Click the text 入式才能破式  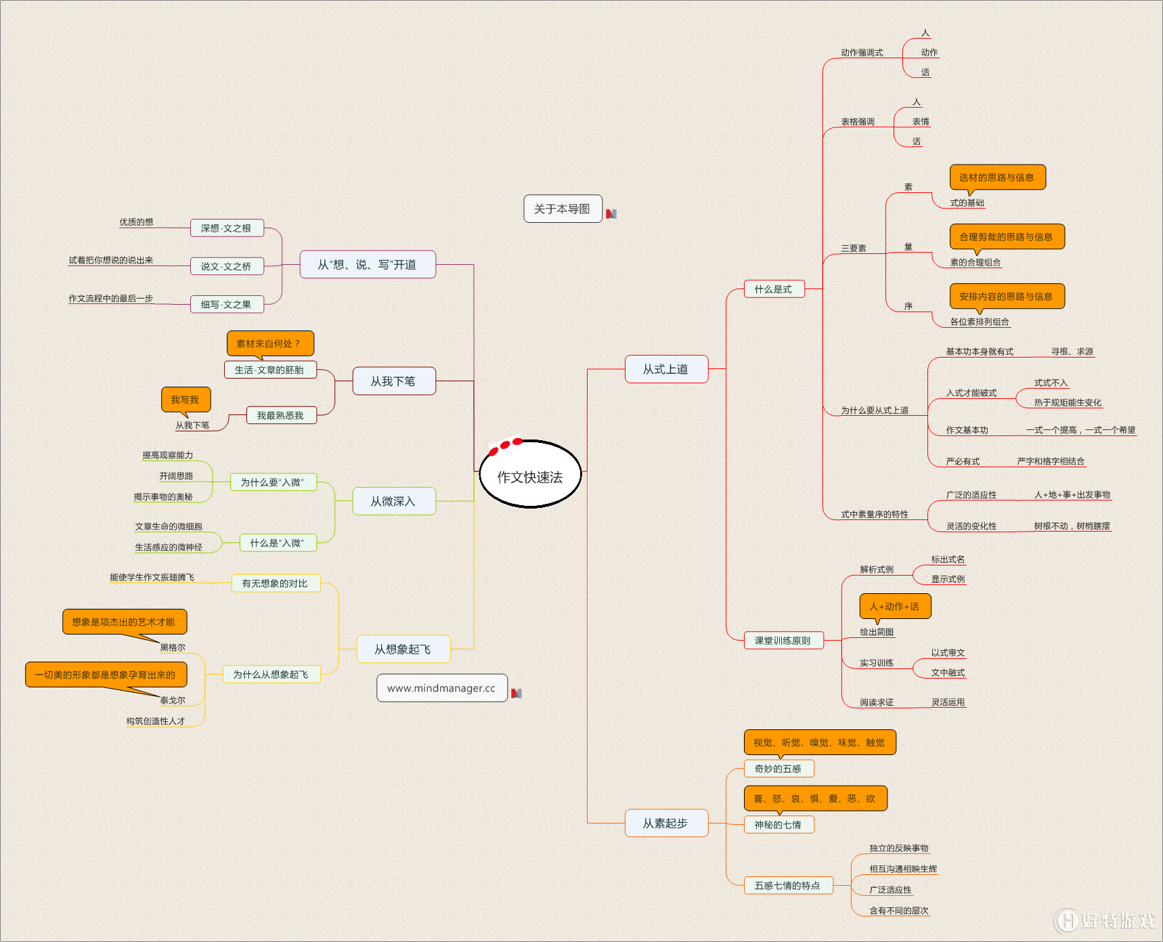[x=971, y=393]
